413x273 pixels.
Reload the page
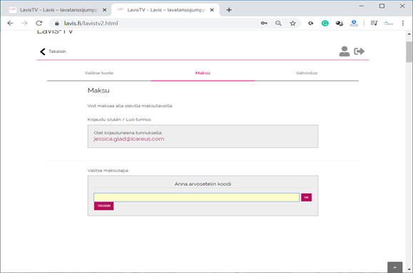pyautogui.click(x=39, y=23)
